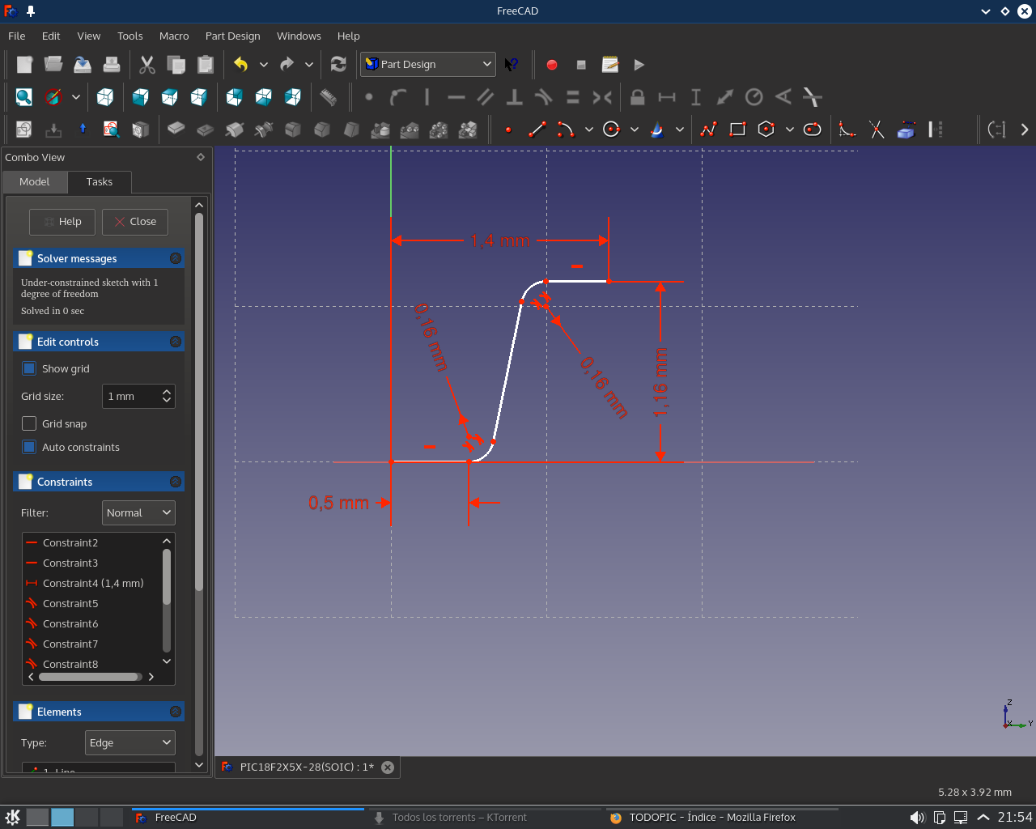Expand arc tools dropdown arrow

coord(588,130)
